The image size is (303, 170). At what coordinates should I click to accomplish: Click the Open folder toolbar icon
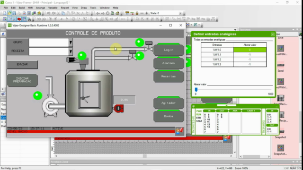pyautogui.click(x=9, y=13)
